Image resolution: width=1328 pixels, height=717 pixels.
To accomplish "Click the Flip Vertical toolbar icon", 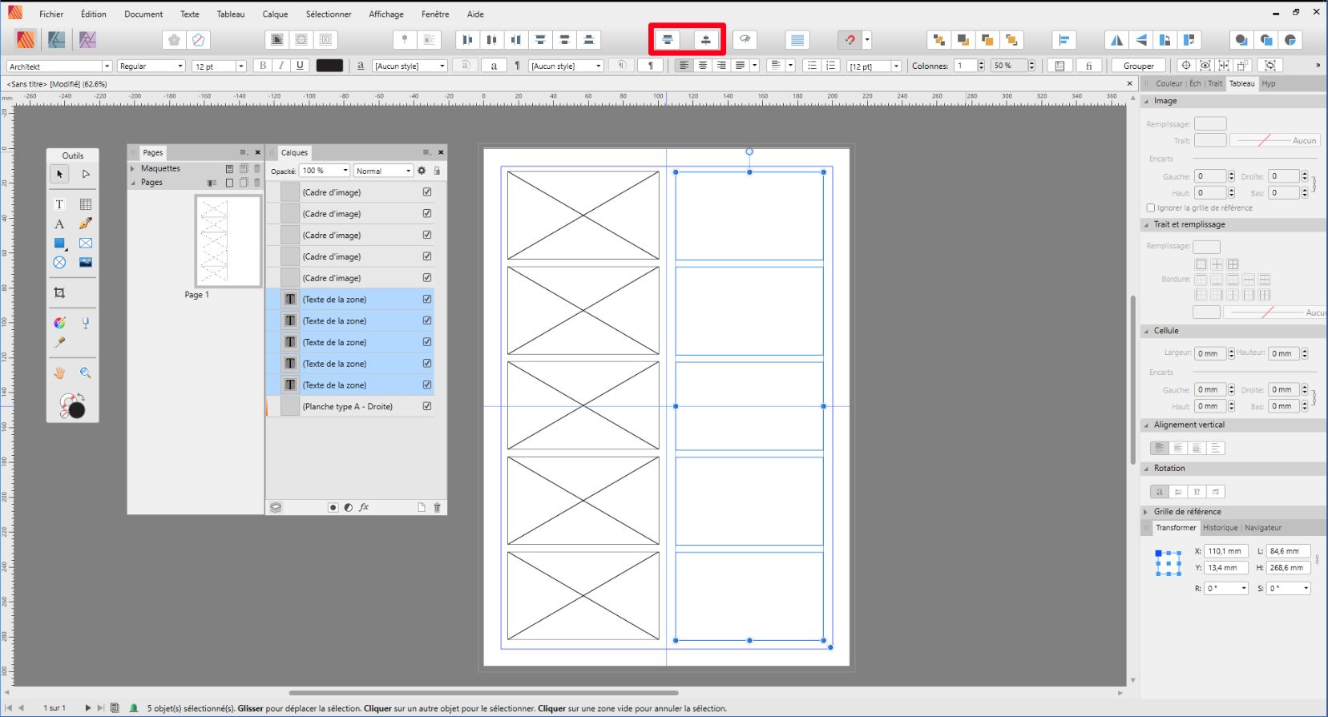I will pyautogui.click(x=1140, y=40).
